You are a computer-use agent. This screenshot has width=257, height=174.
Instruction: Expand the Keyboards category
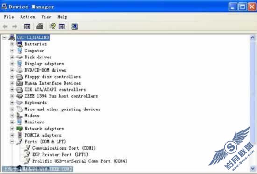tap(12, 102)
